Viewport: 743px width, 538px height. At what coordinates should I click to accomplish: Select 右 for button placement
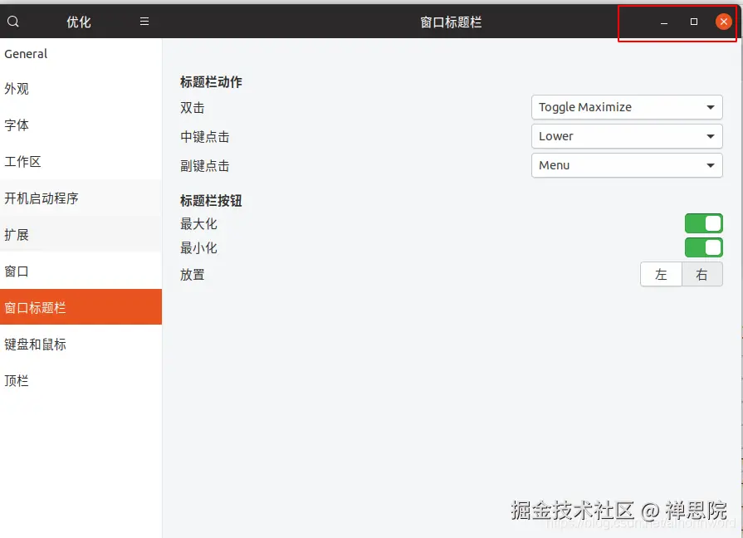(x=701, y=274)
